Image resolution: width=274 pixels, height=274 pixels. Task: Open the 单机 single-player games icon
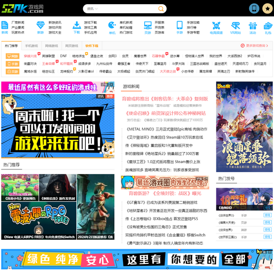pos(112,26)
